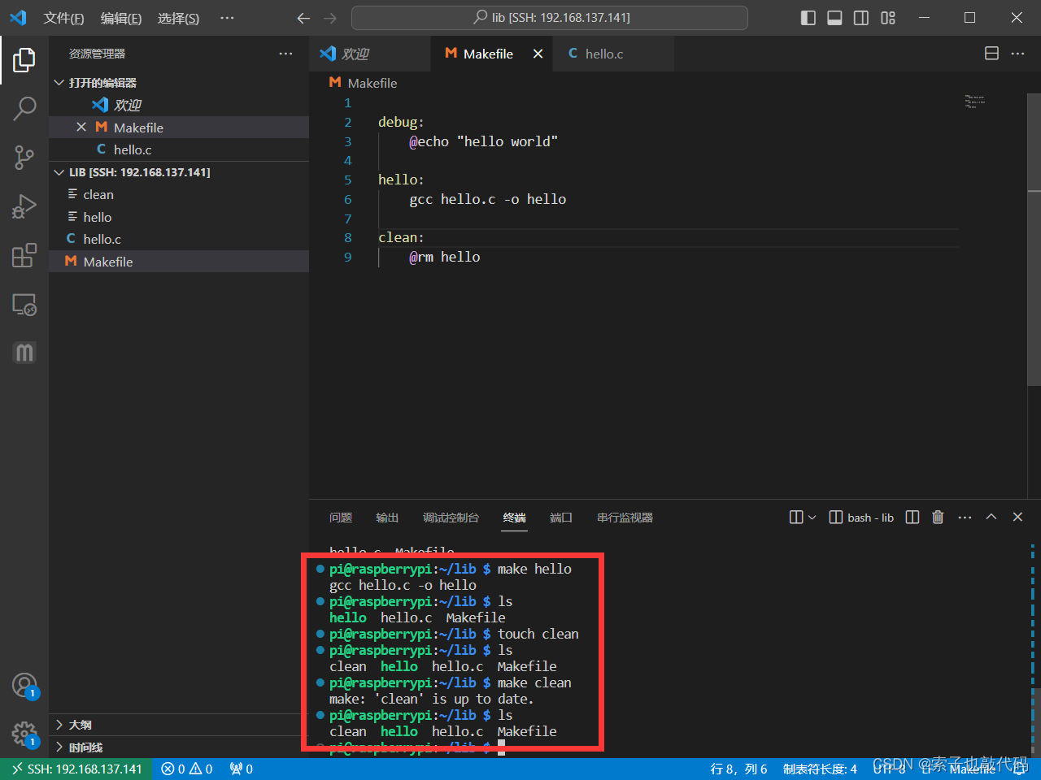Toggle the bottom panel layout icon

coord(834,18)
